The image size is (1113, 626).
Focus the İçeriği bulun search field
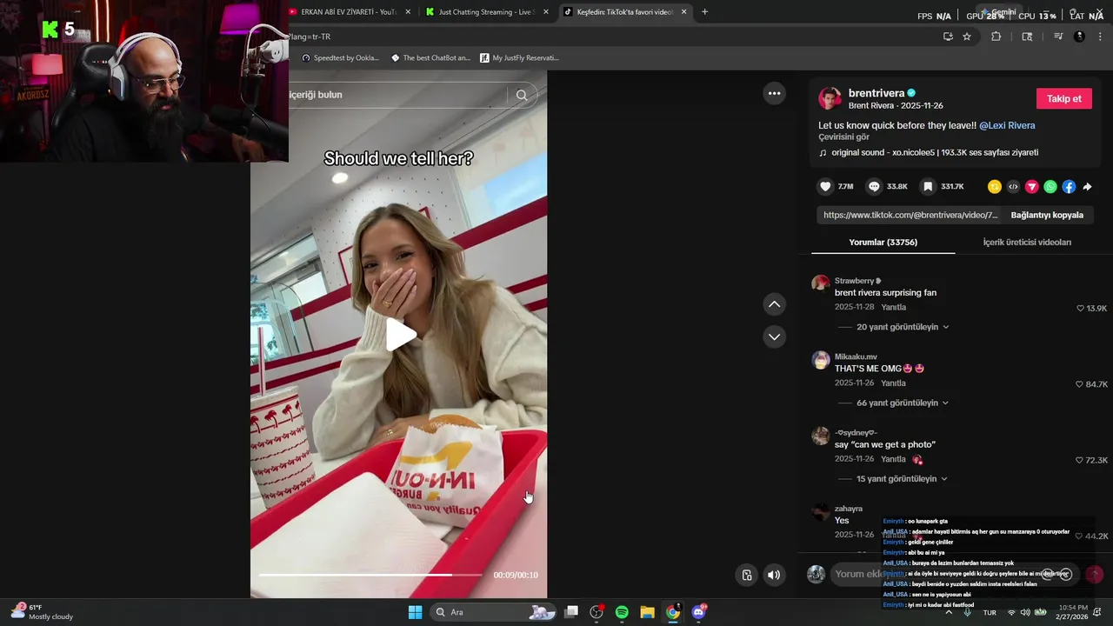397,95
